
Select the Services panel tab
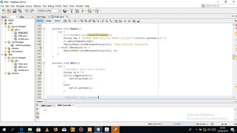(x=5, y=17)
